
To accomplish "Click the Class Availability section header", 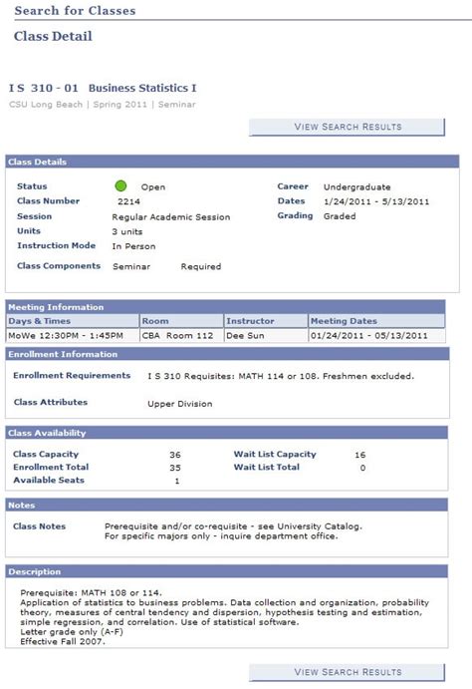I will [x=226, y=433].
